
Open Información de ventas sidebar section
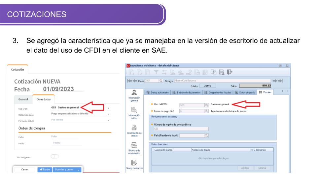pos(134,131)
